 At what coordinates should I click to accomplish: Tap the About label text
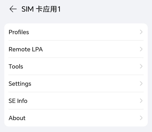coord(17,118)
